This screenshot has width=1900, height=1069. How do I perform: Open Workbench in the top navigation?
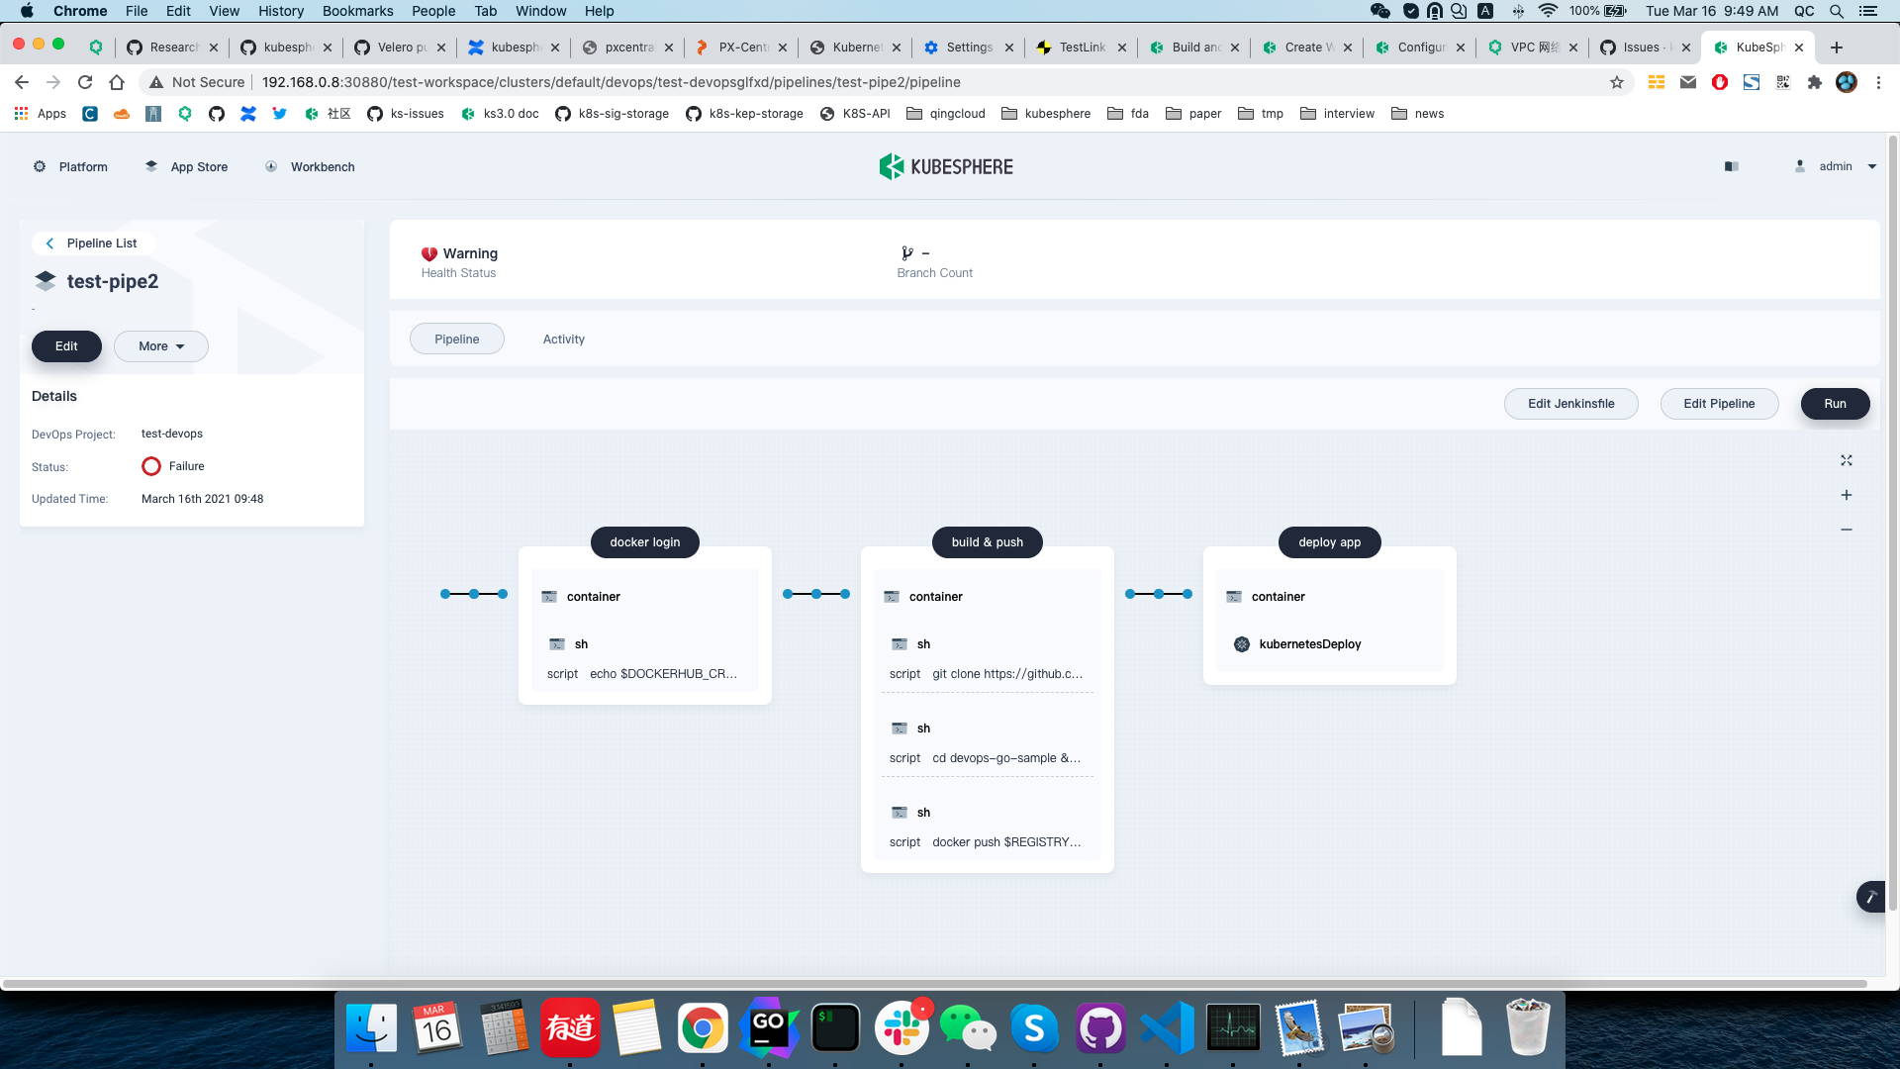pyautogui.click(x=310, y=166)
